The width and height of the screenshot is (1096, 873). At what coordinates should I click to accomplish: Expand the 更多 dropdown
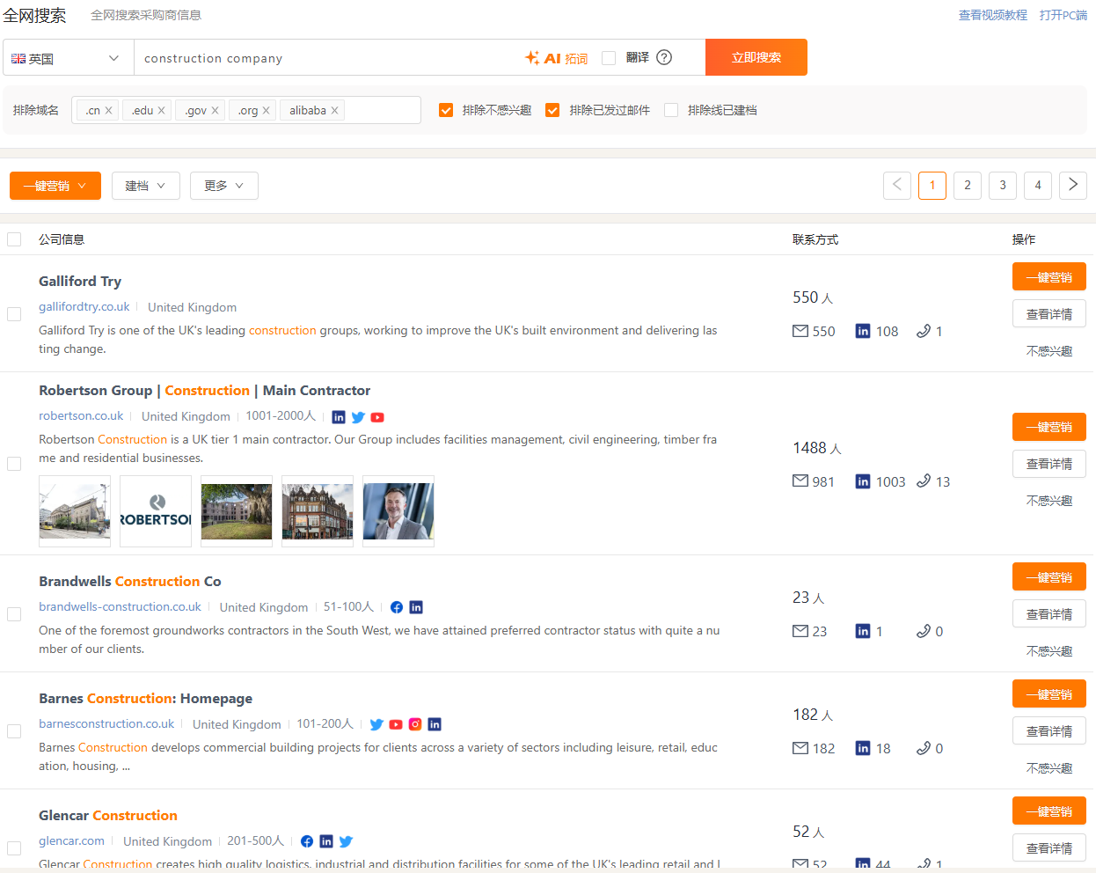point(224,186)
